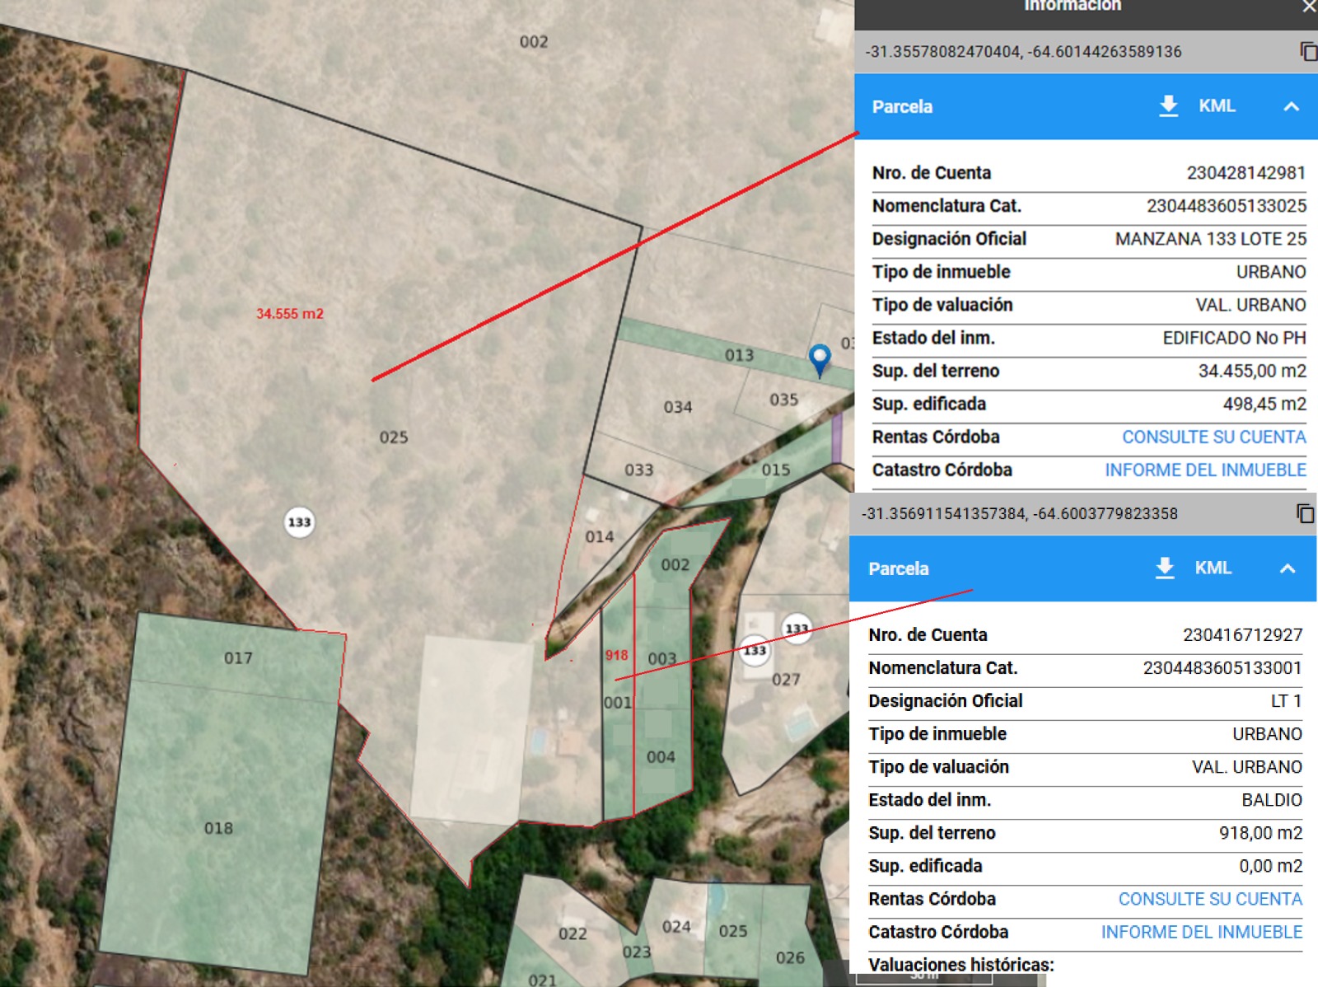1318x987 pixels.
Task: Click download icon in Lote 25 Parcela header
Action: click(1168, 106)
